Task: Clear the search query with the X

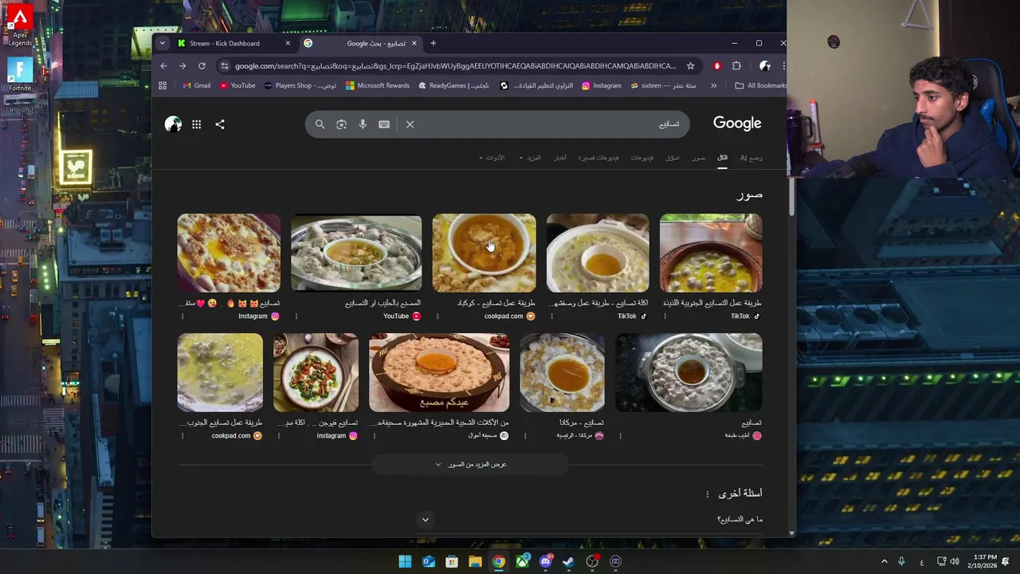Action: [410, 124]
